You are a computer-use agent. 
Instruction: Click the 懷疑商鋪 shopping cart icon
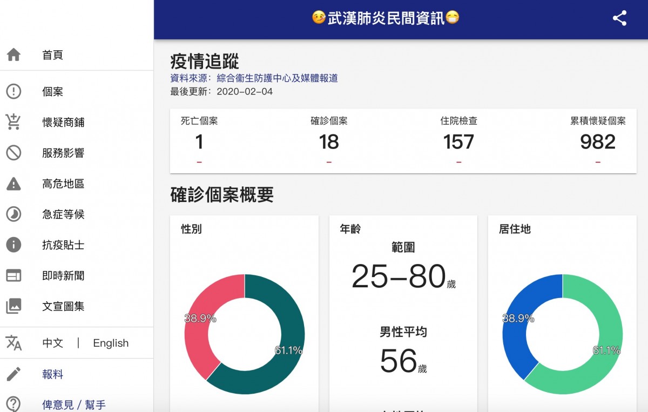coord(13,123)
